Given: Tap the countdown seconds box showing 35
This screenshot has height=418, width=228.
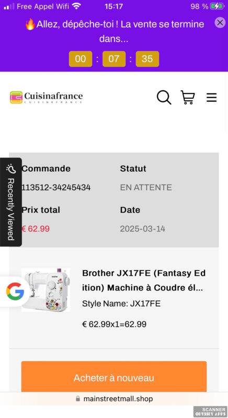Looking at the screenshot, I should (x=147, y=59).
